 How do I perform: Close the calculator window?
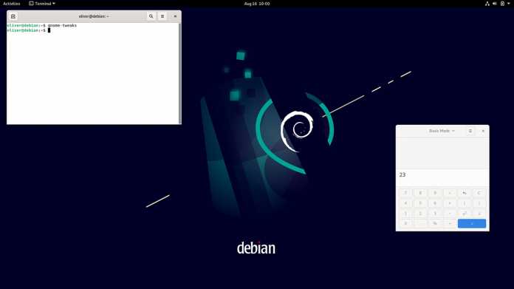483,131
